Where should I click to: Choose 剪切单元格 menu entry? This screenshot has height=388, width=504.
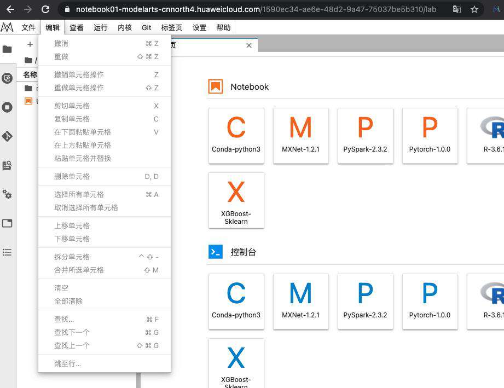point(105,106)
